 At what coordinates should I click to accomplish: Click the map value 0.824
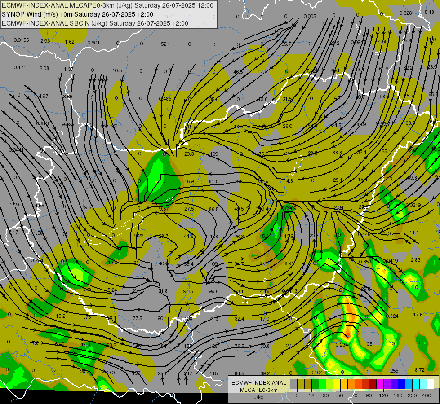(x=392, y=316)
